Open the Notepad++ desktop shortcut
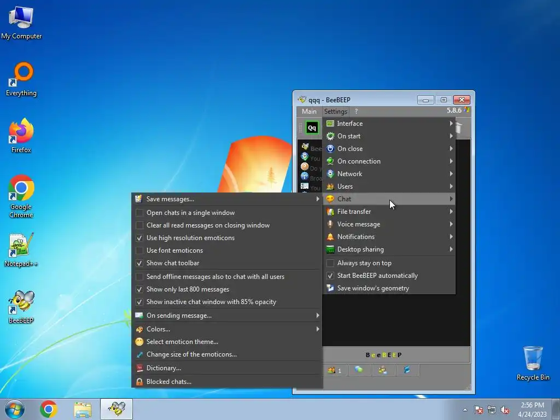The height and width of the screenshot is (420, 560). 21,250
